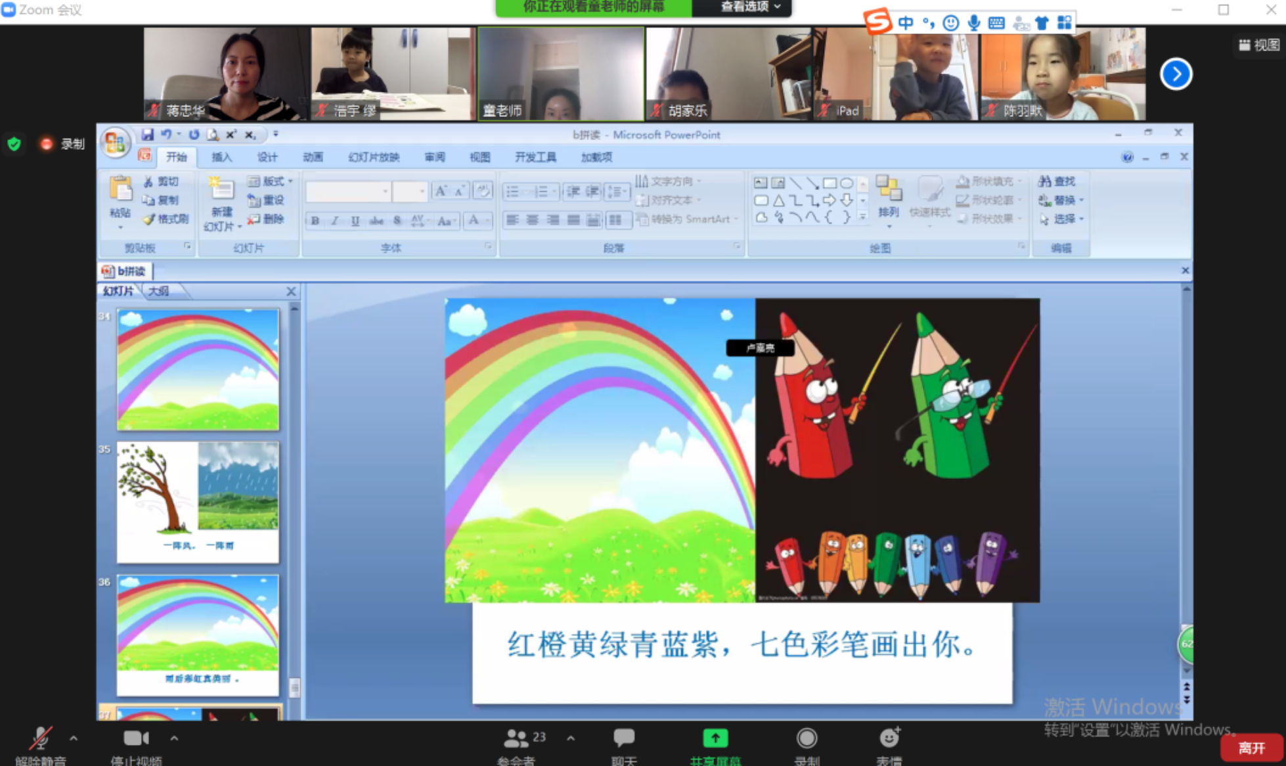Open the 选择 select dropdown
The image size is (1286, 766).
click(x=1062, y=219)
